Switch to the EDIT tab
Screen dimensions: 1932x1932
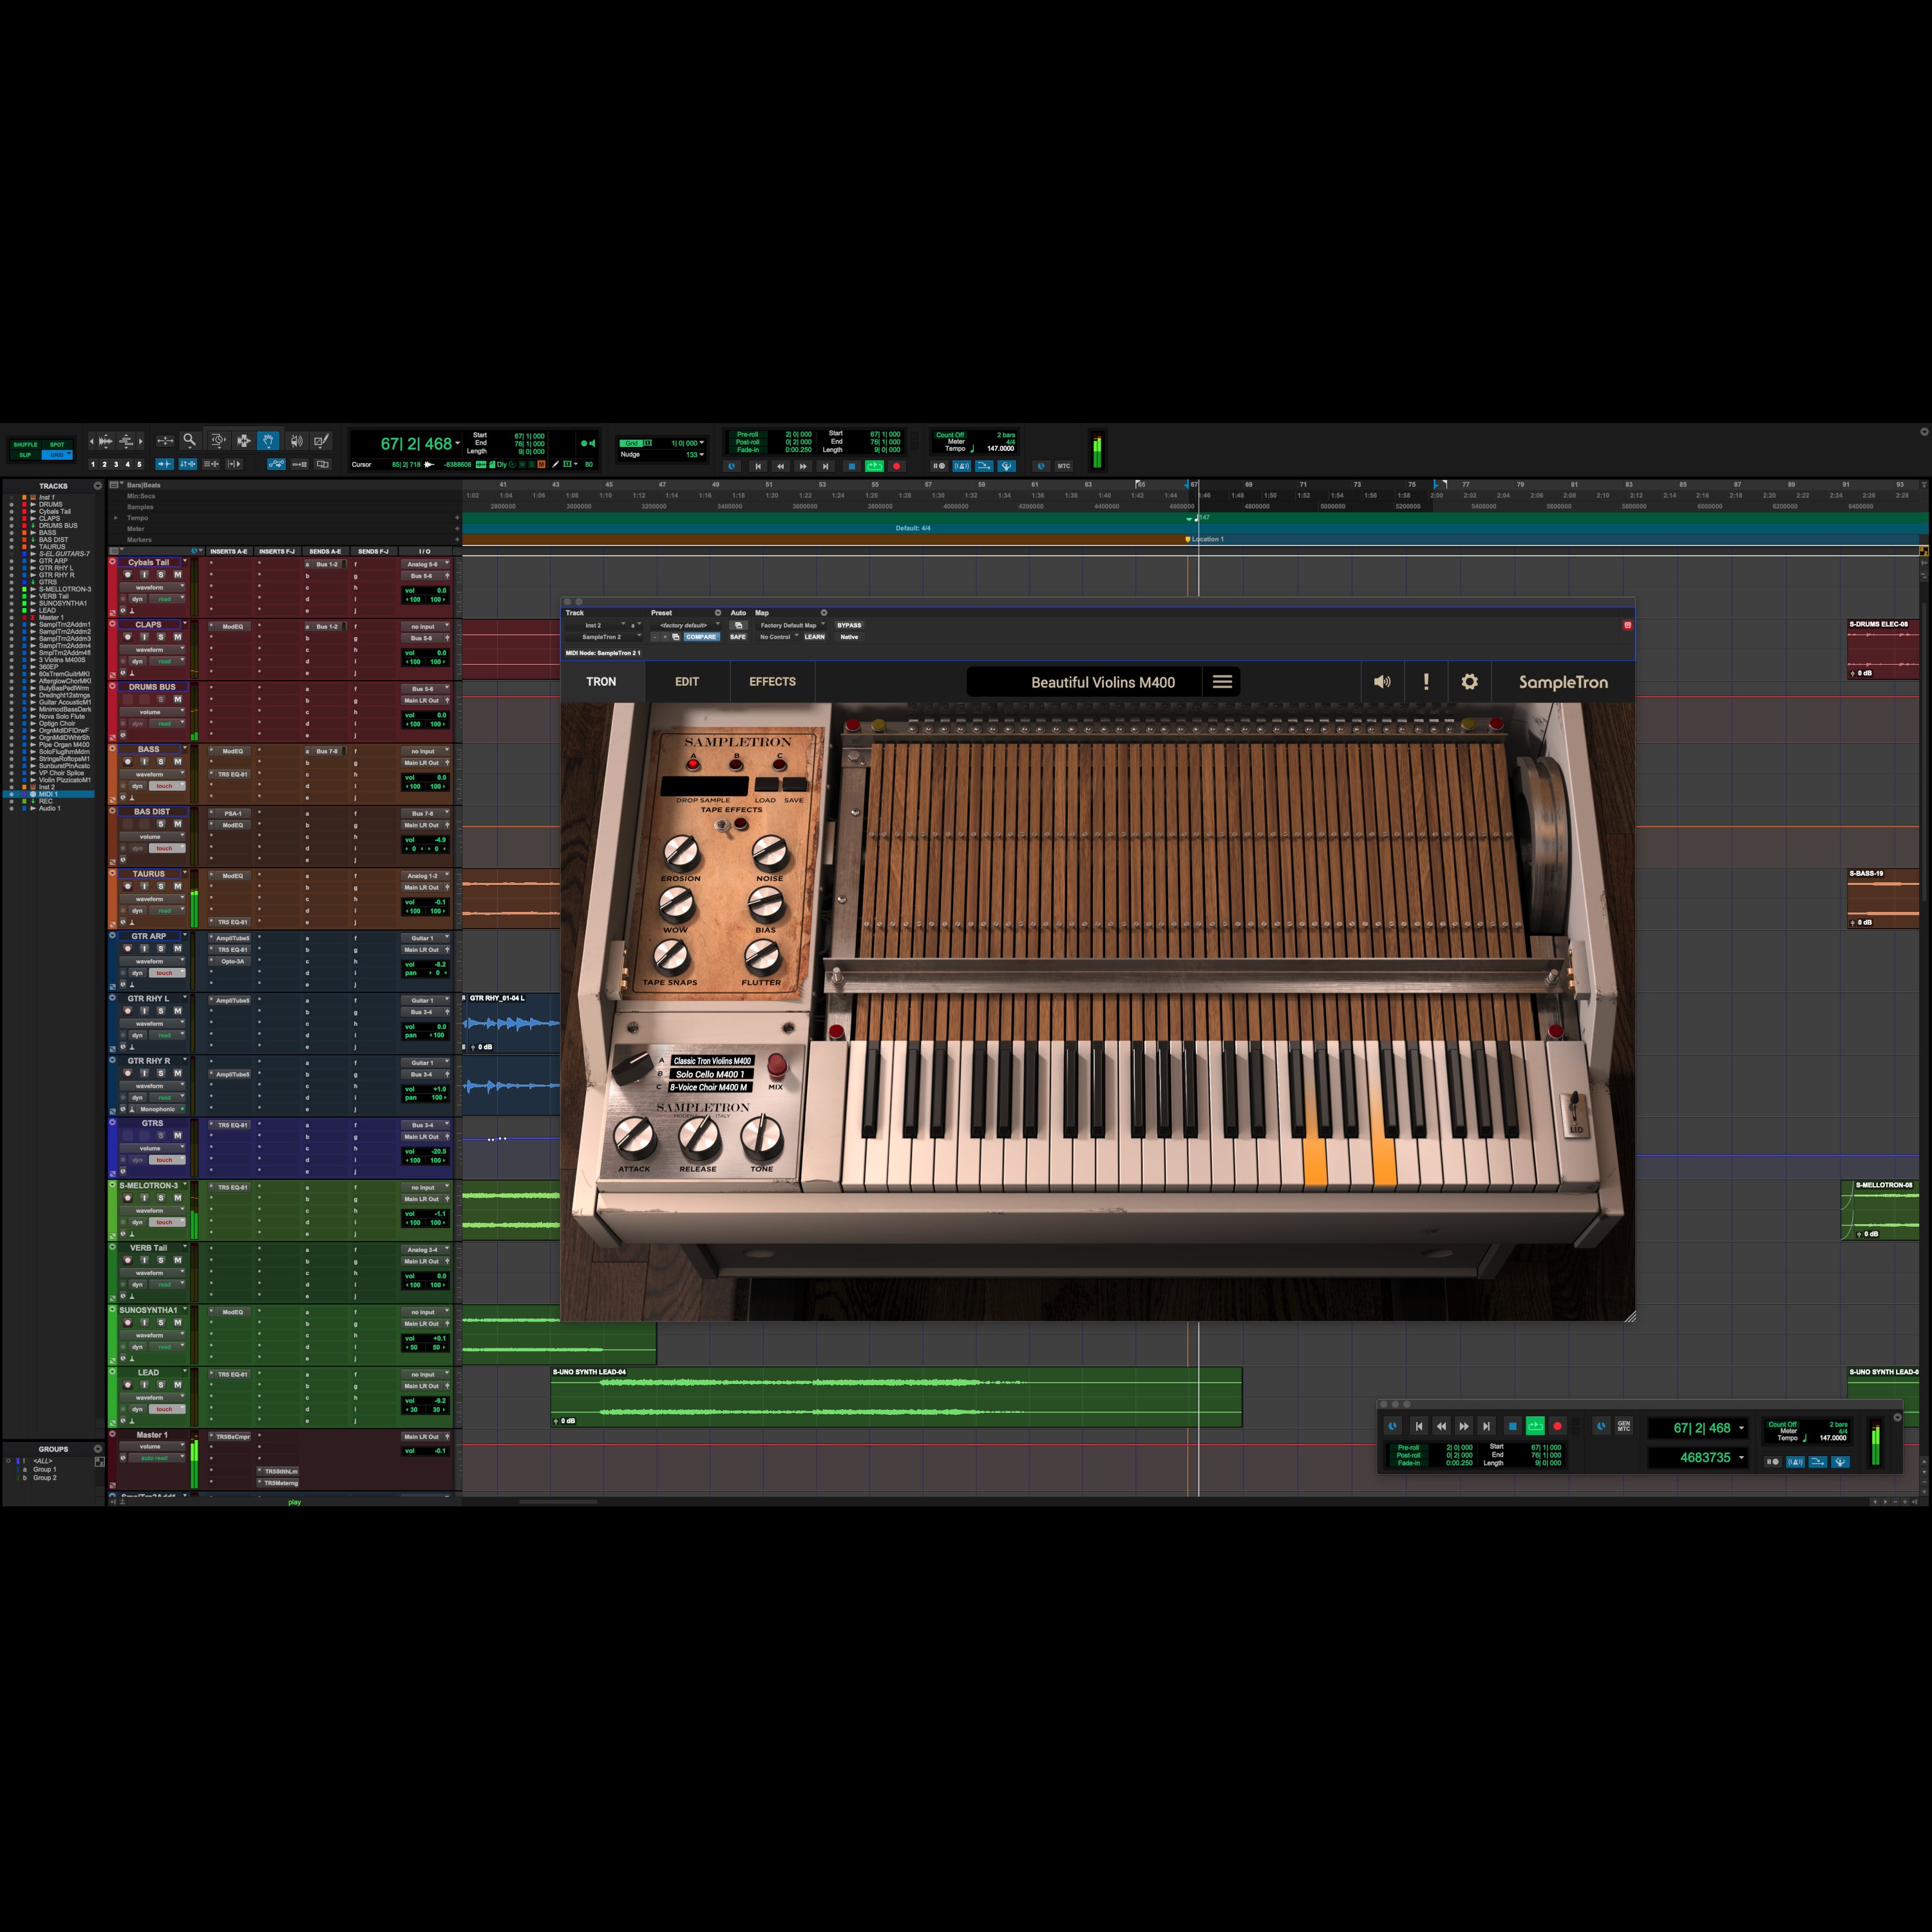pos(687,682)
